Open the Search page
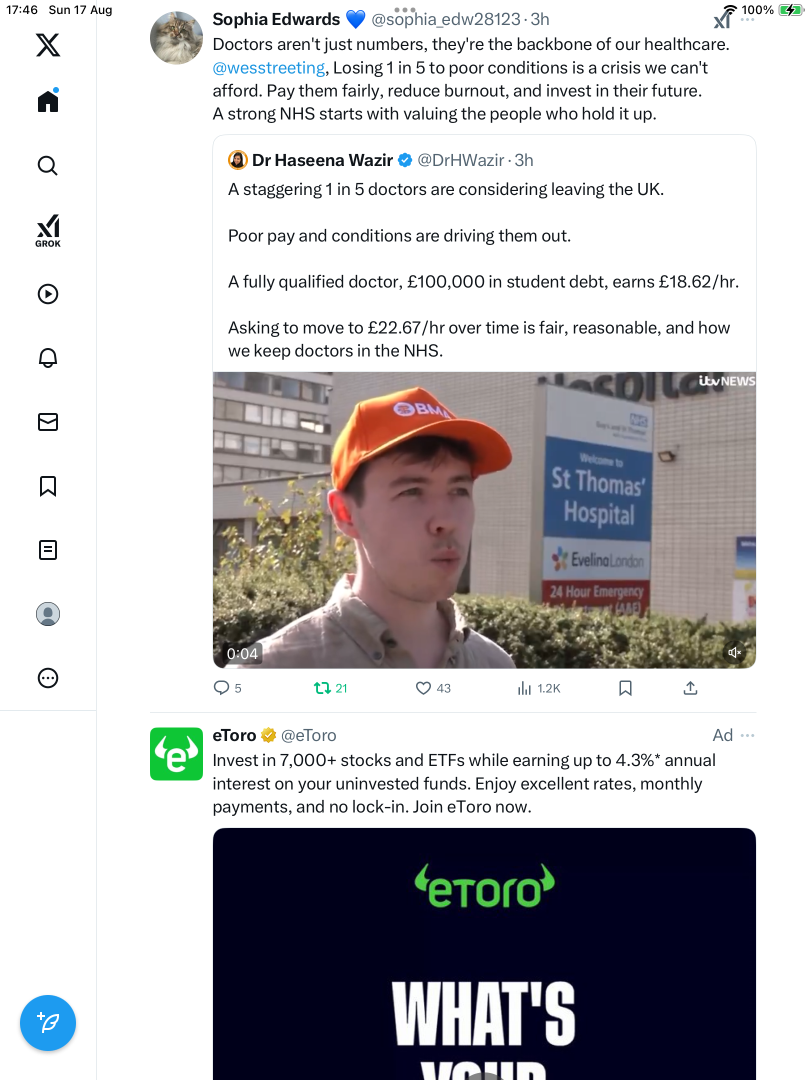 pyautogui.click(x=48, y=166)
